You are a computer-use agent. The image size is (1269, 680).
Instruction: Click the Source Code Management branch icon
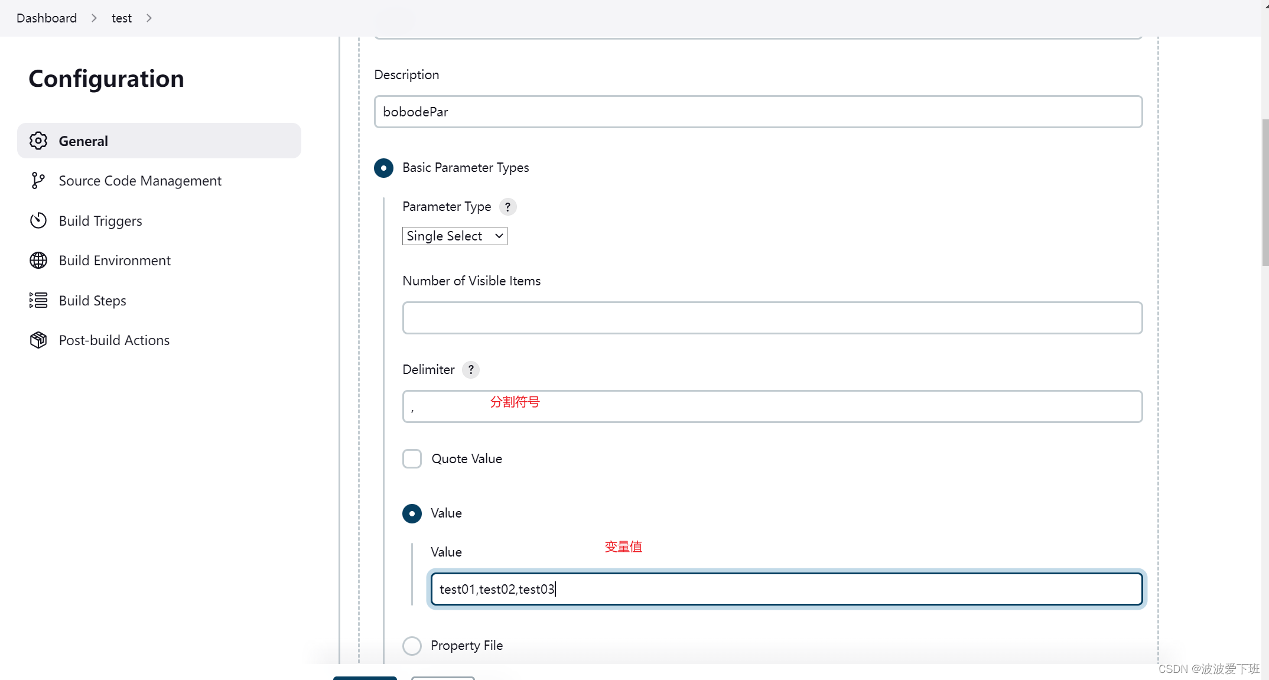pos(38,180)
